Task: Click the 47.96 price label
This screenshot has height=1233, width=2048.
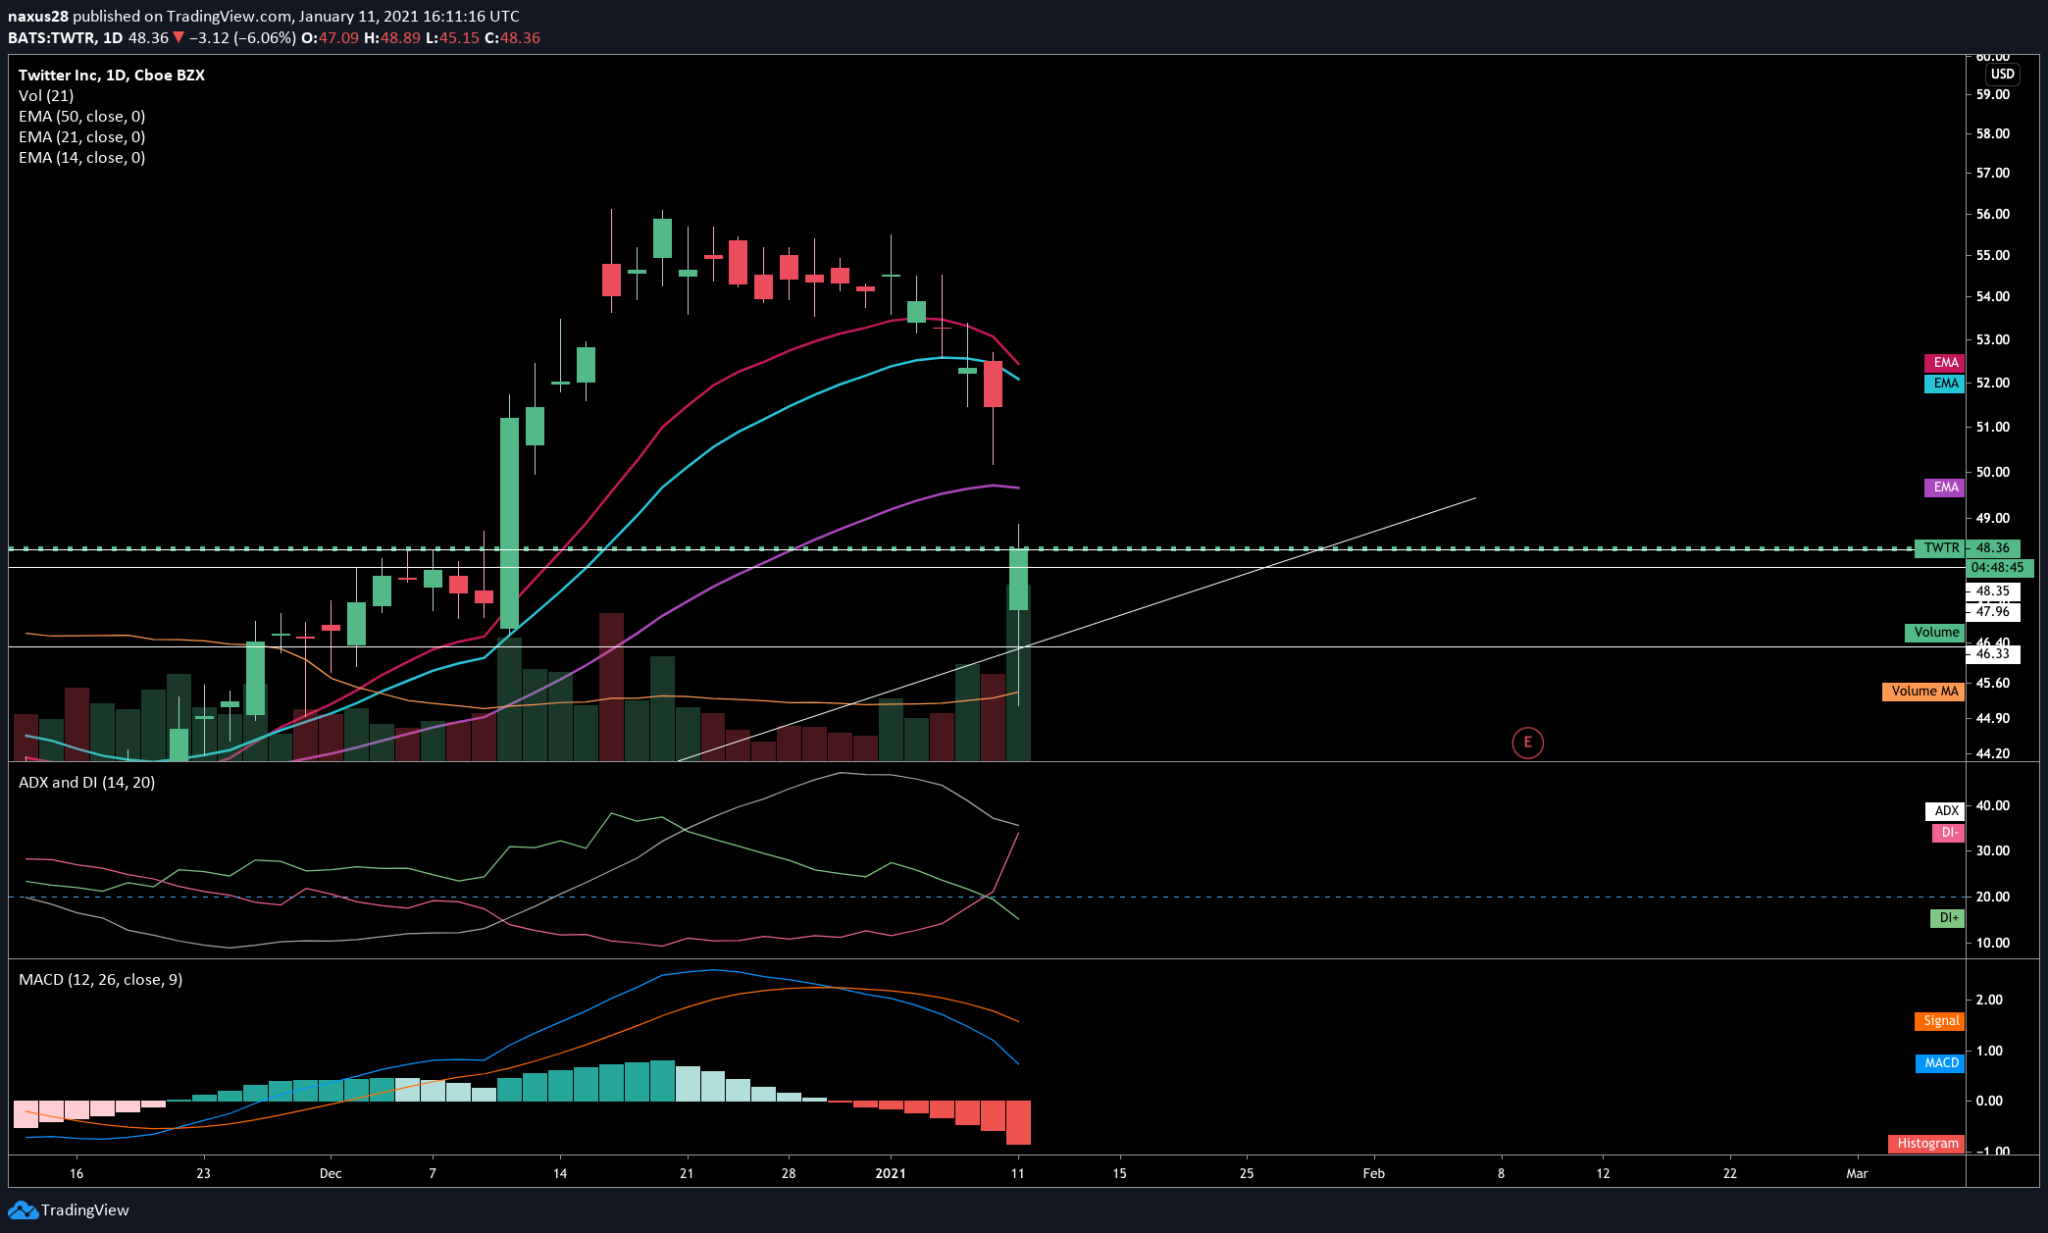Action: click(x=1993, y=612)
